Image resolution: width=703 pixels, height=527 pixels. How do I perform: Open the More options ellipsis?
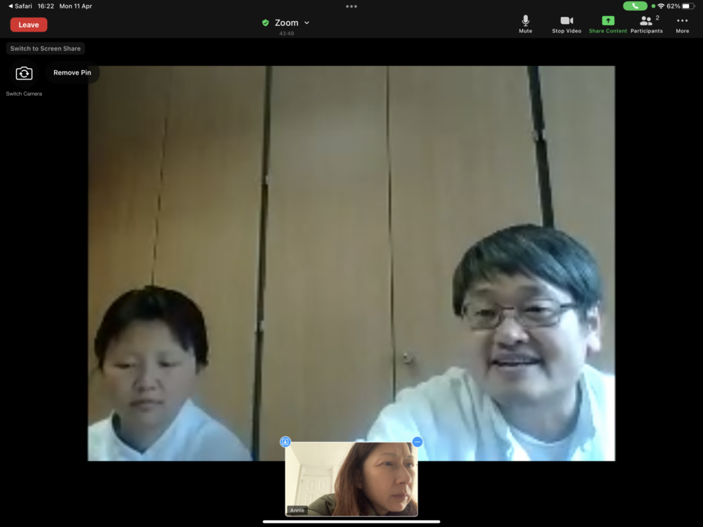[x=682, y=24]
